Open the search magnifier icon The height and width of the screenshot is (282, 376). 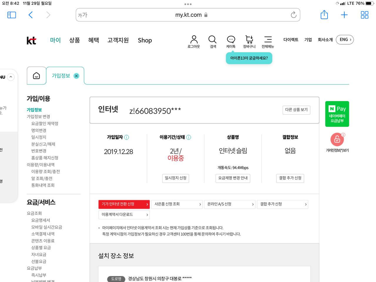tap(212, 39)
